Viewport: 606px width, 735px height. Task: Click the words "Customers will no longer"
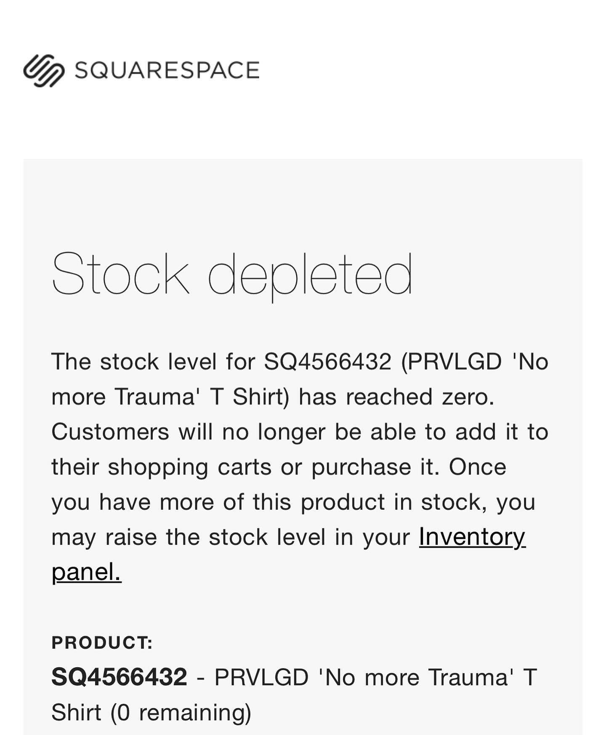[x=189, y=432]
